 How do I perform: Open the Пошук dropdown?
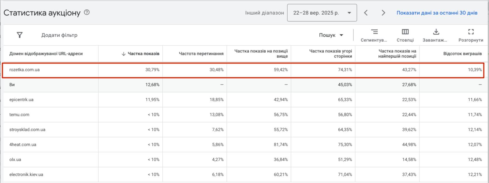coord(331,35)
